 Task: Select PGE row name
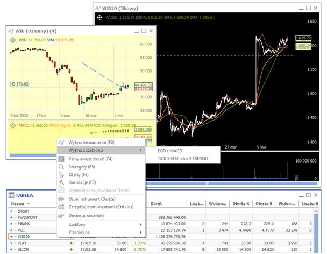point(21,230)
